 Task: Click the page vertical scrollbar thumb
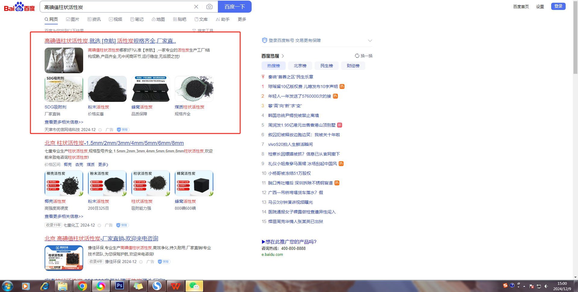coord(575,38)
